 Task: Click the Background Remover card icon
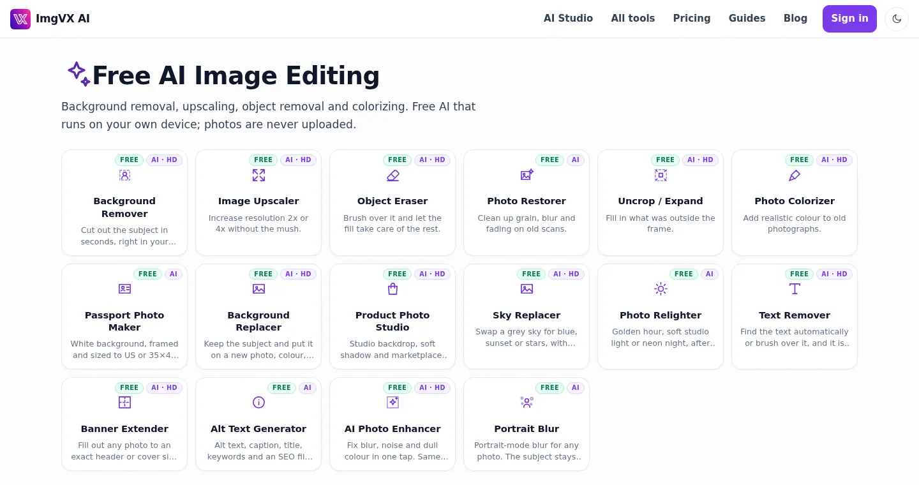124,175
